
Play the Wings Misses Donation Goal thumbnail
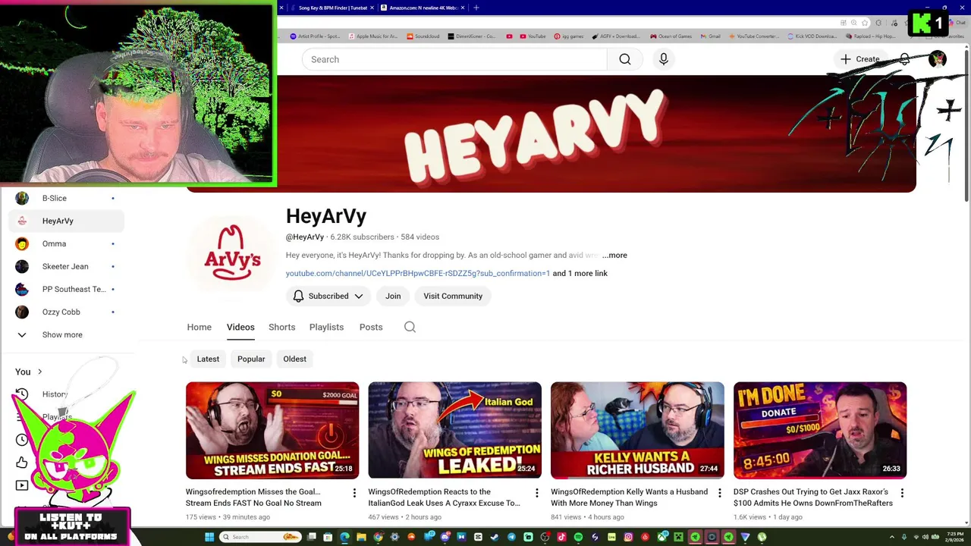tap(272, 430)
